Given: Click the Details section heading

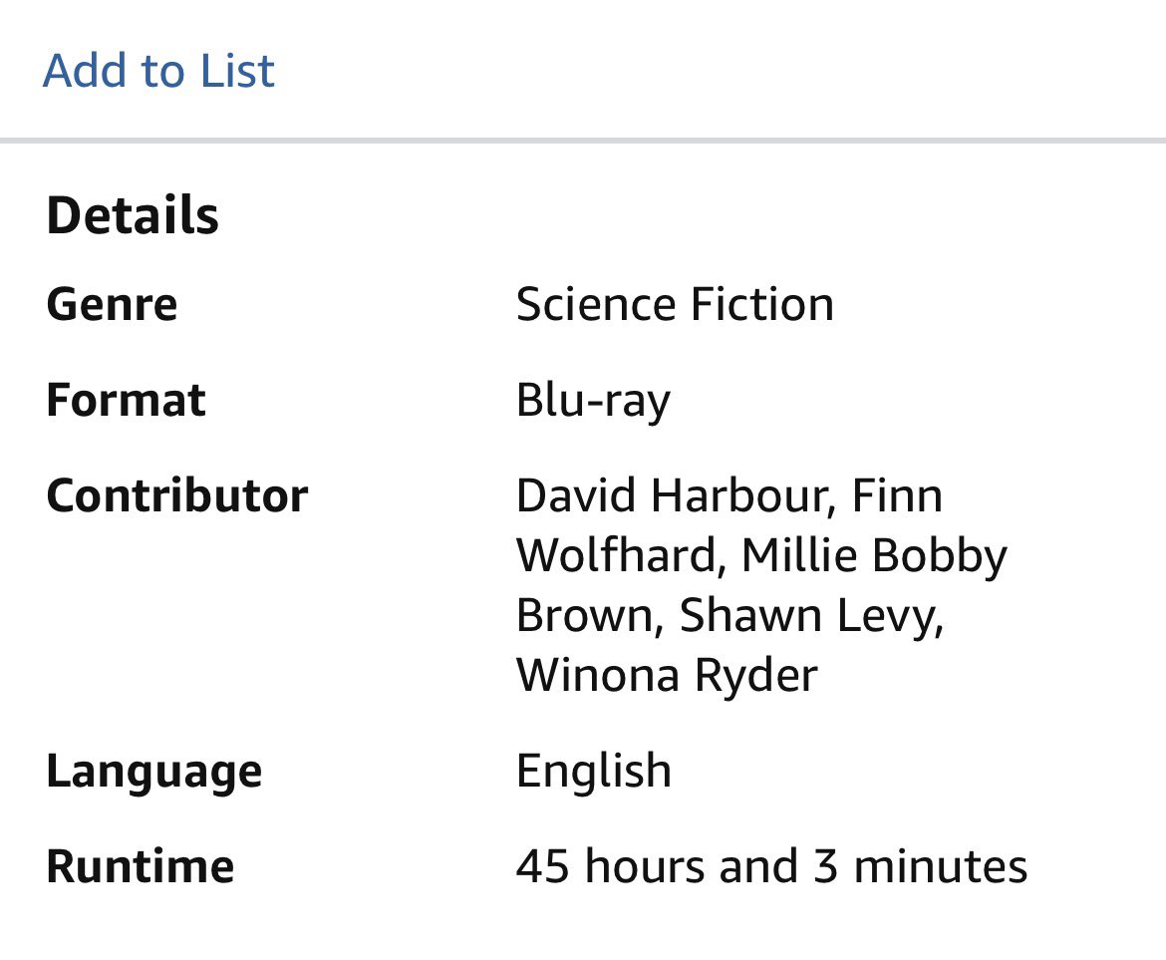Looking at the screenshot, I should coord(133,215).
